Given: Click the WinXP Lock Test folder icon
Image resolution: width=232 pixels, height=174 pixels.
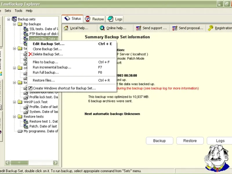Looking at the screenshot, I should pyautogui.click(x=20, y=102).
